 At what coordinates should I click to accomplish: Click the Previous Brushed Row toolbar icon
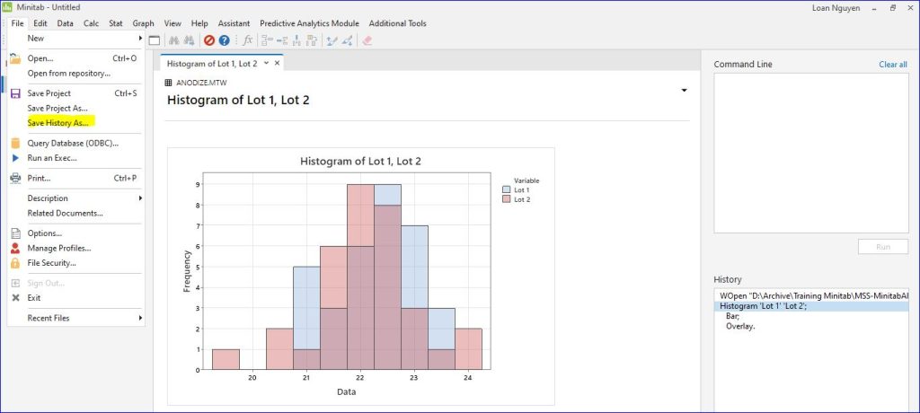332,40
